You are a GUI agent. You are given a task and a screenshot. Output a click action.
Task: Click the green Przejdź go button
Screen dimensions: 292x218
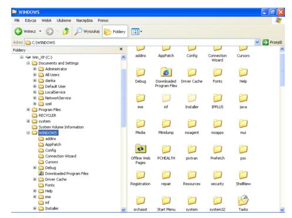[272, 42]
